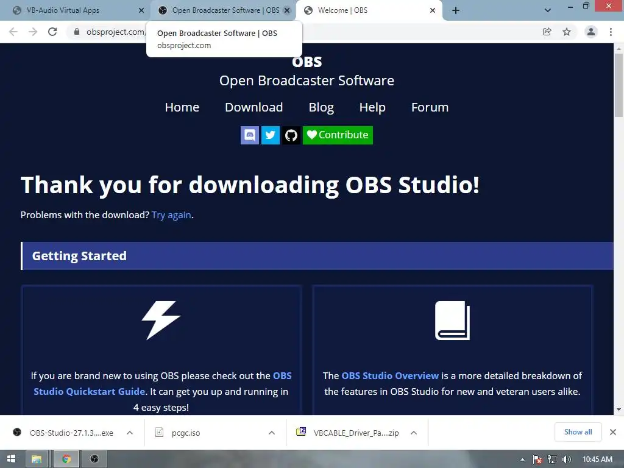The width and height of the screenshot is (624, 468).
Task: Open the Download navigation item
Action: tap(254, 107)
